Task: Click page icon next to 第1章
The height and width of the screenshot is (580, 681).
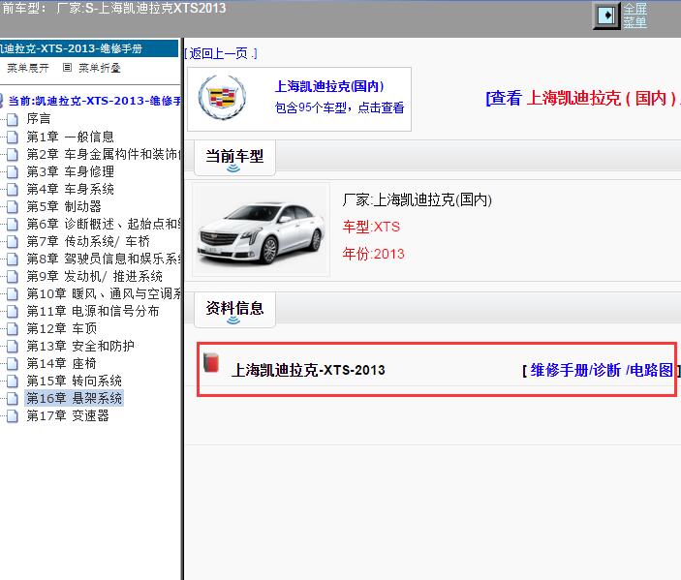Action: coord(13,137)
